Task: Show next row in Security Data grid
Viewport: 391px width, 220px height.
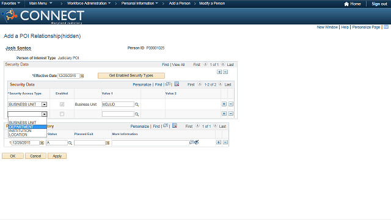Action: (221, 84)
